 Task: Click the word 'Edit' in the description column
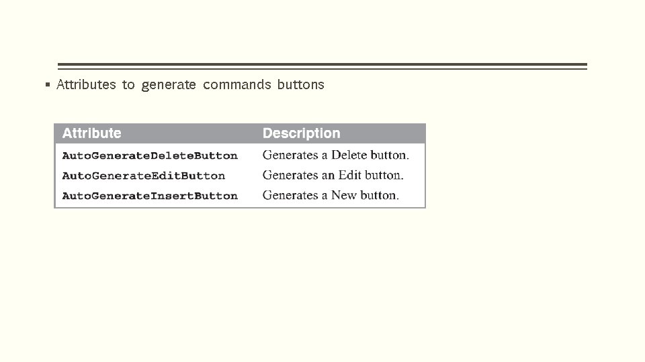click(x=349, y=176)
